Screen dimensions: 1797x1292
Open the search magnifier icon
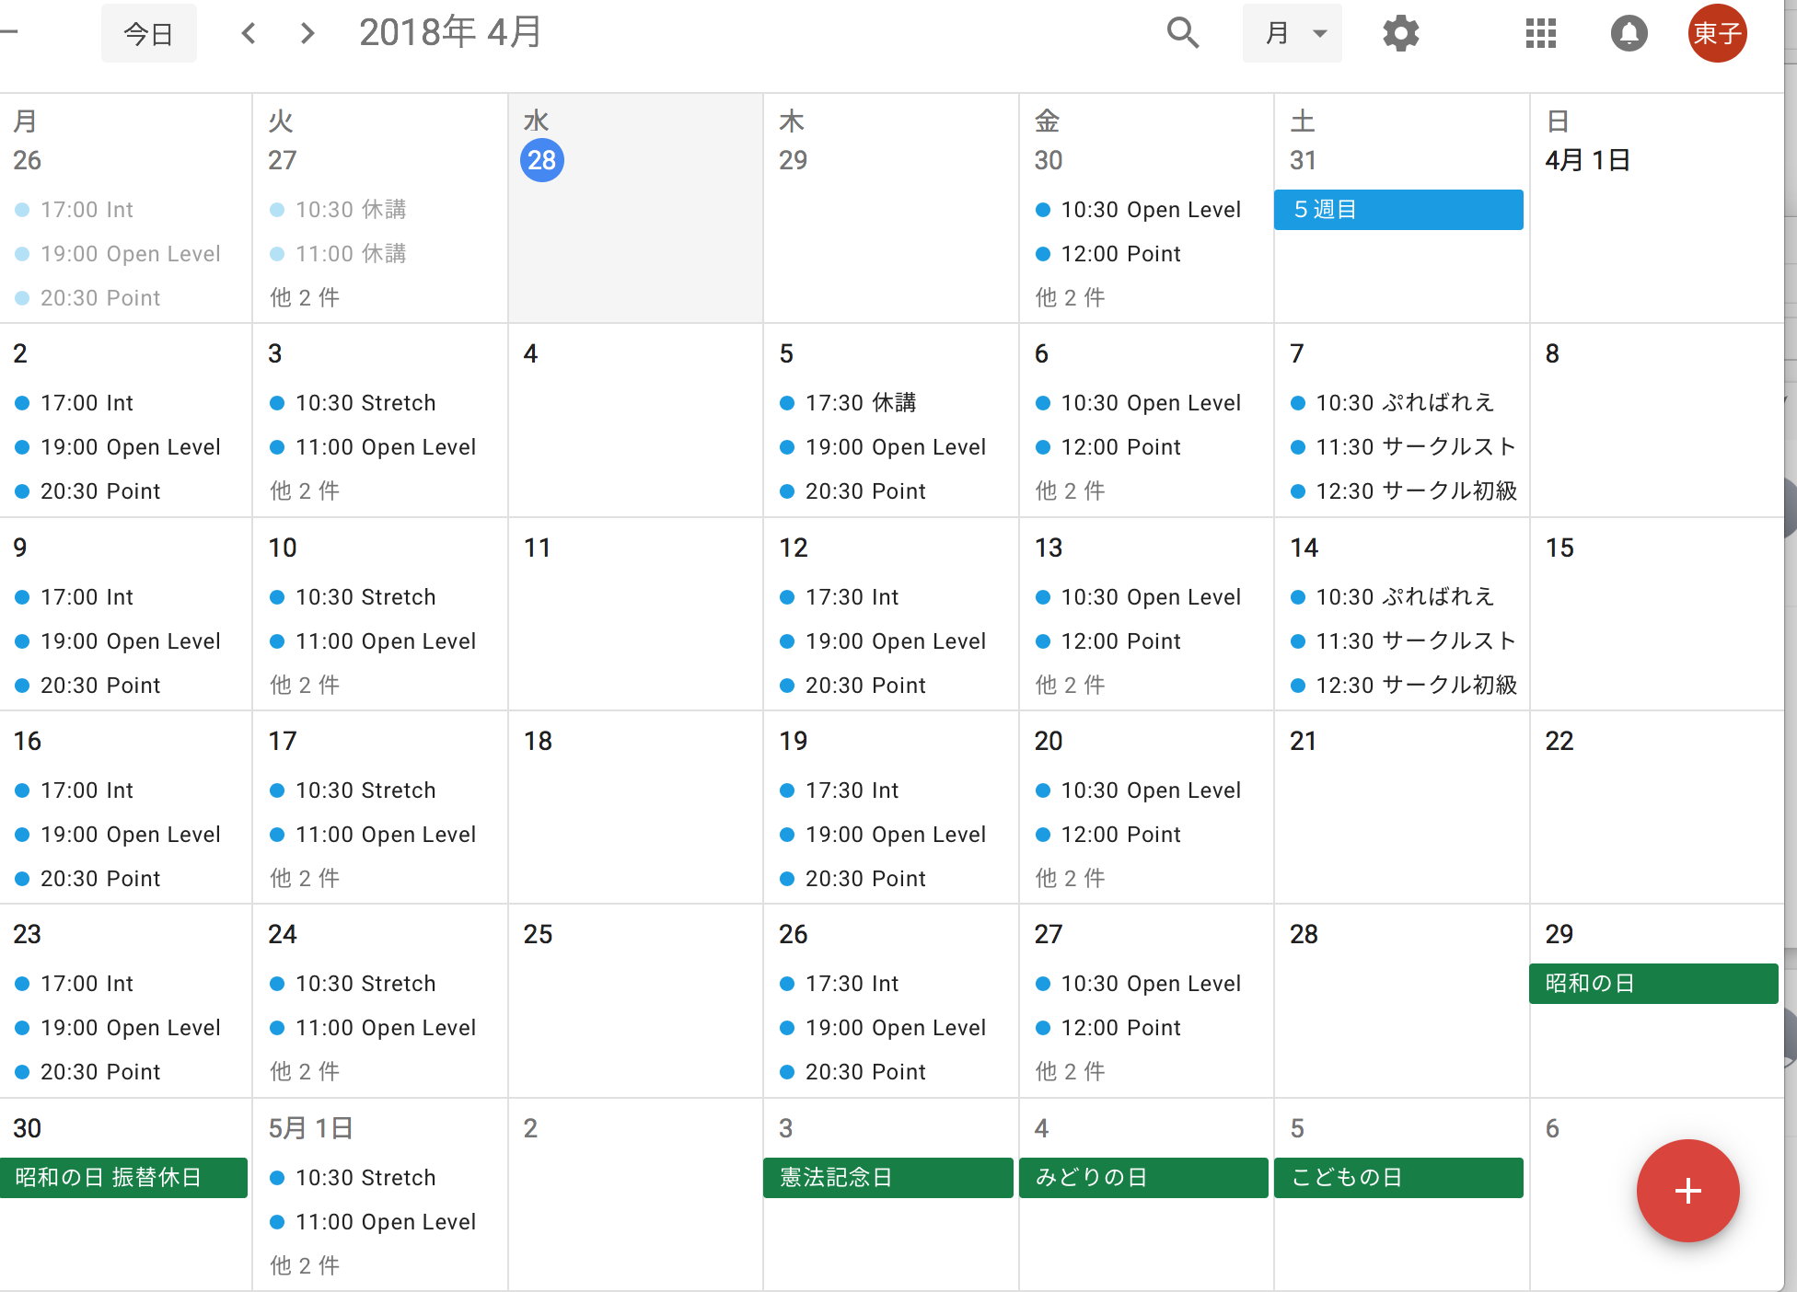tap(1182, 33)
